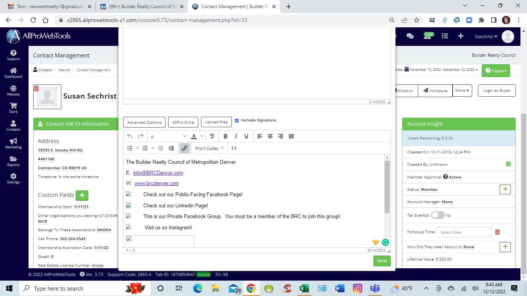Insert a bulleted list

130,148
